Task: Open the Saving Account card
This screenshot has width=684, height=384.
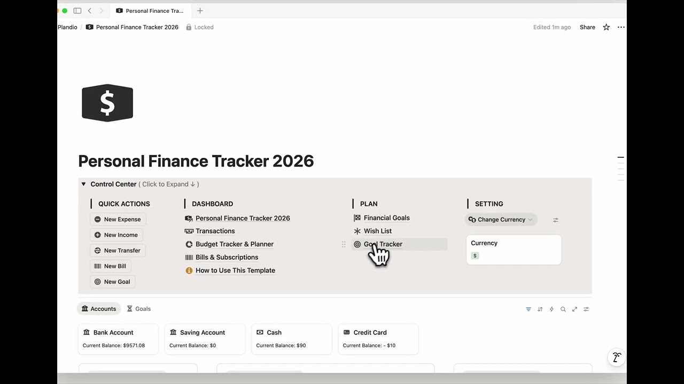Action: click(205, 339)
